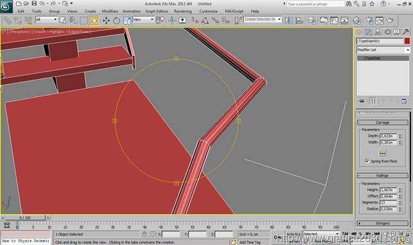This screenshot has width=413, height=245.
Task: Open the selection filter All dropdown
Action: pyautogui.click(x=46, y=19)
